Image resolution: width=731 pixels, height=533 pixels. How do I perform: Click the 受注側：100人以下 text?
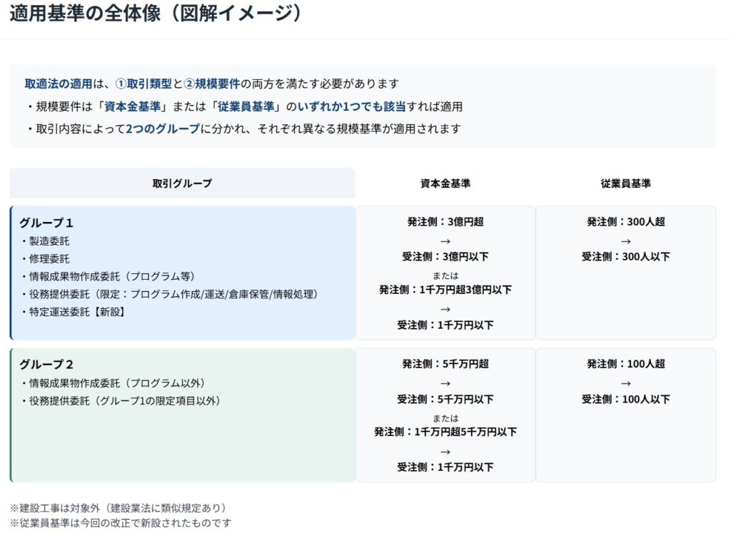coord(625,400)
